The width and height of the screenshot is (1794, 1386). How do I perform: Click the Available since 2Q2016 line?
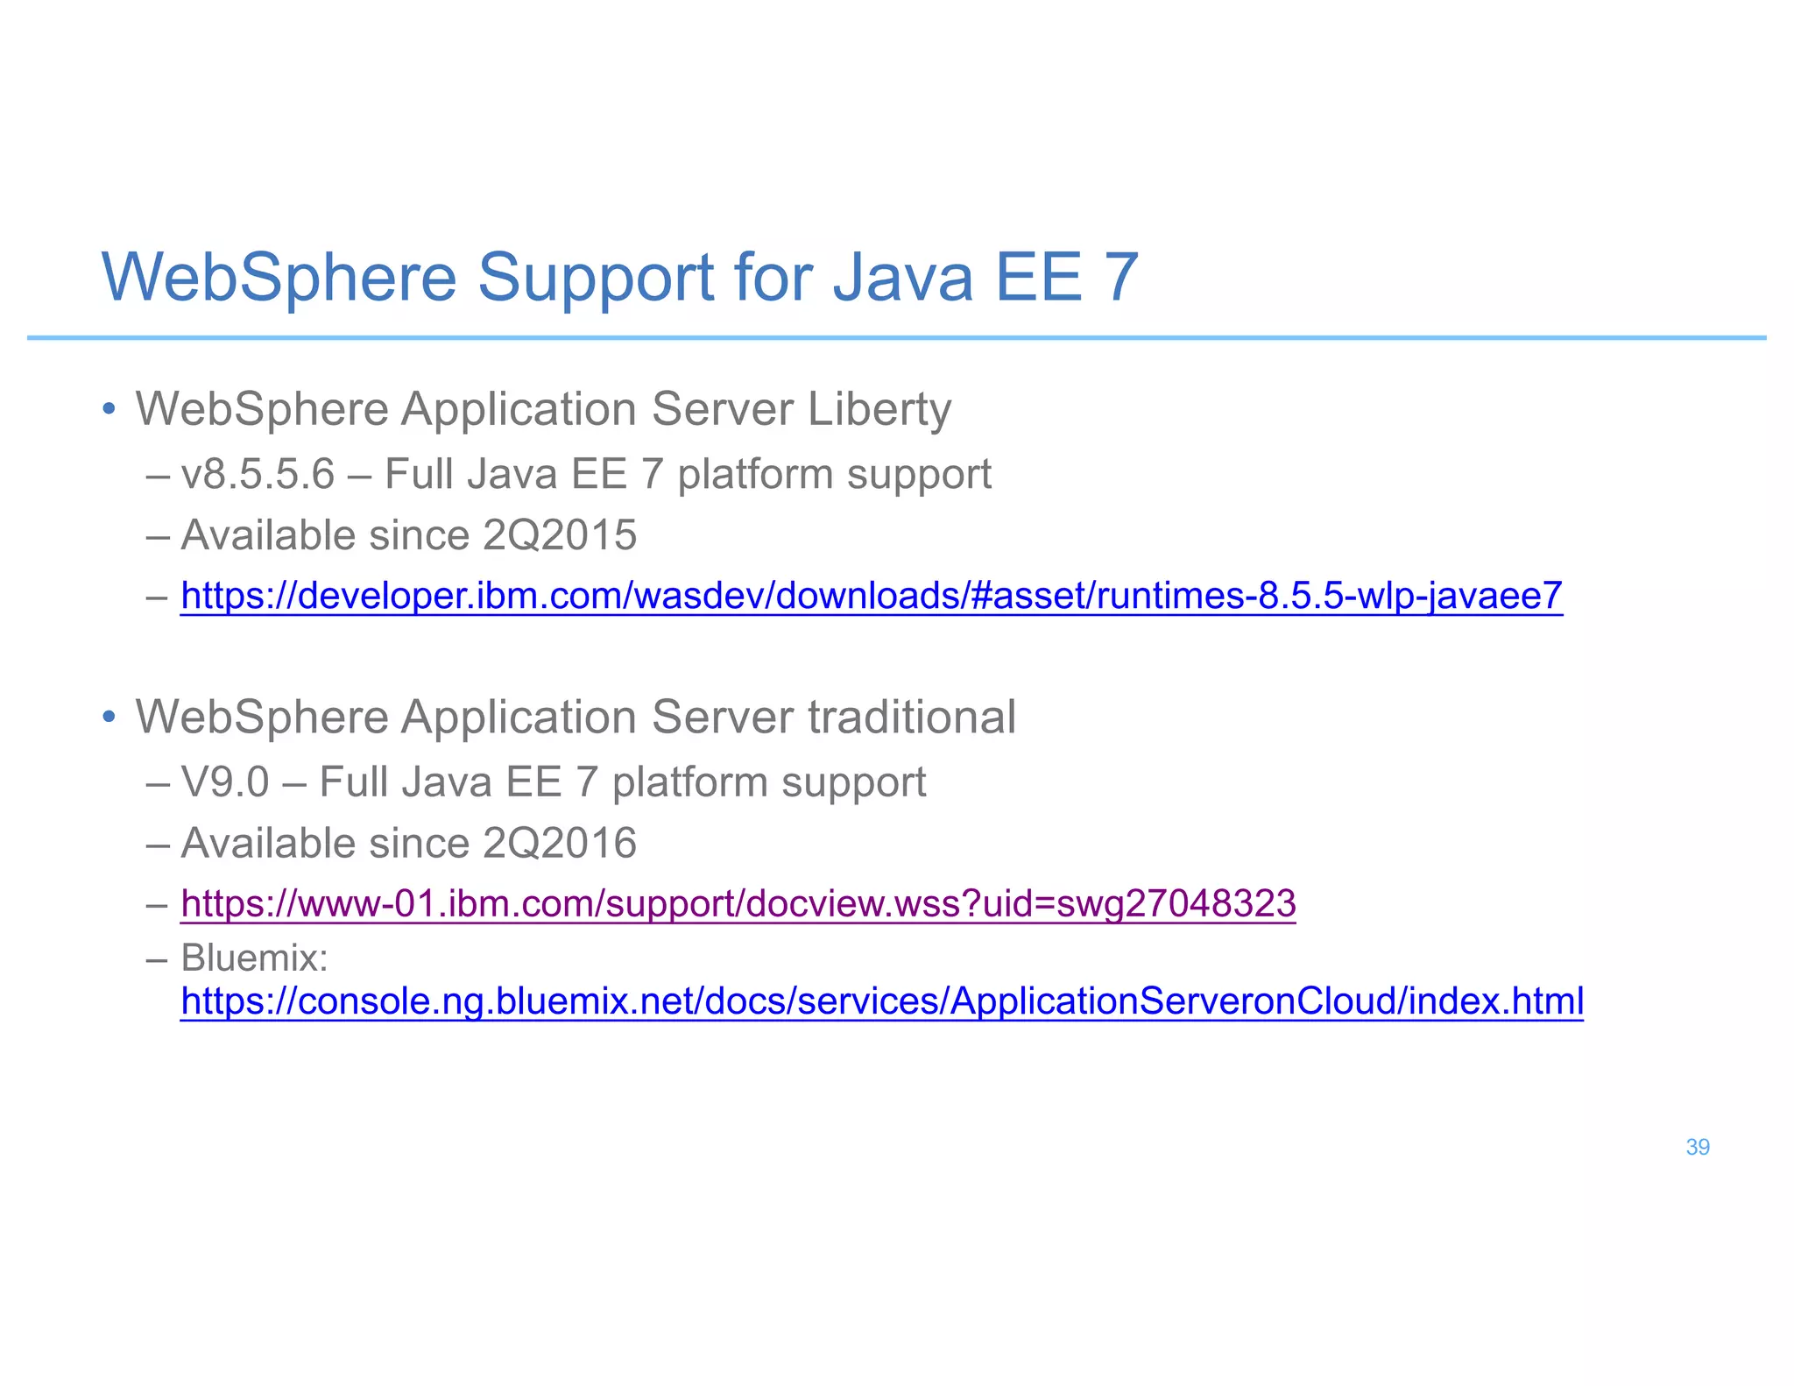pos(408,844)
